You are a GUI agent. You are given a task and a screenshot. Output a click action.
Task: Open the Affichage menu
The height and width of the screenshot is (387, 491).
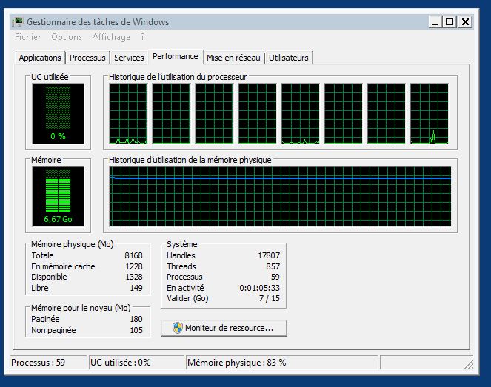pos(111,37)
